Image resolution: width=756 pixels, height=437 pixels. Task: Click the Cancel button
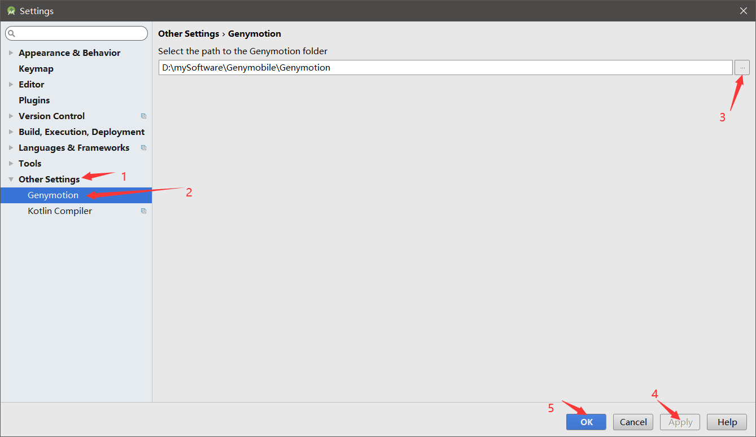click(x=633, y=422)
